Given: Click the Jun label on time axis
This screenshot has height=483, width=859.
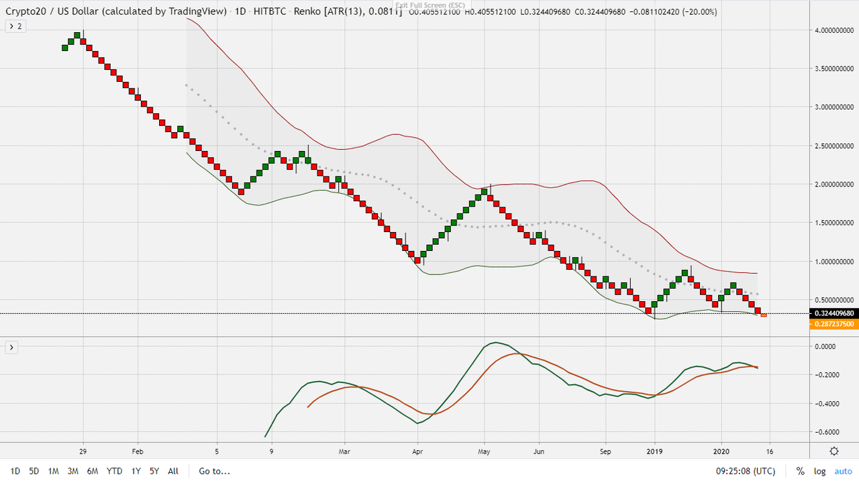Looking at the screenshot, I should (538, 451).
